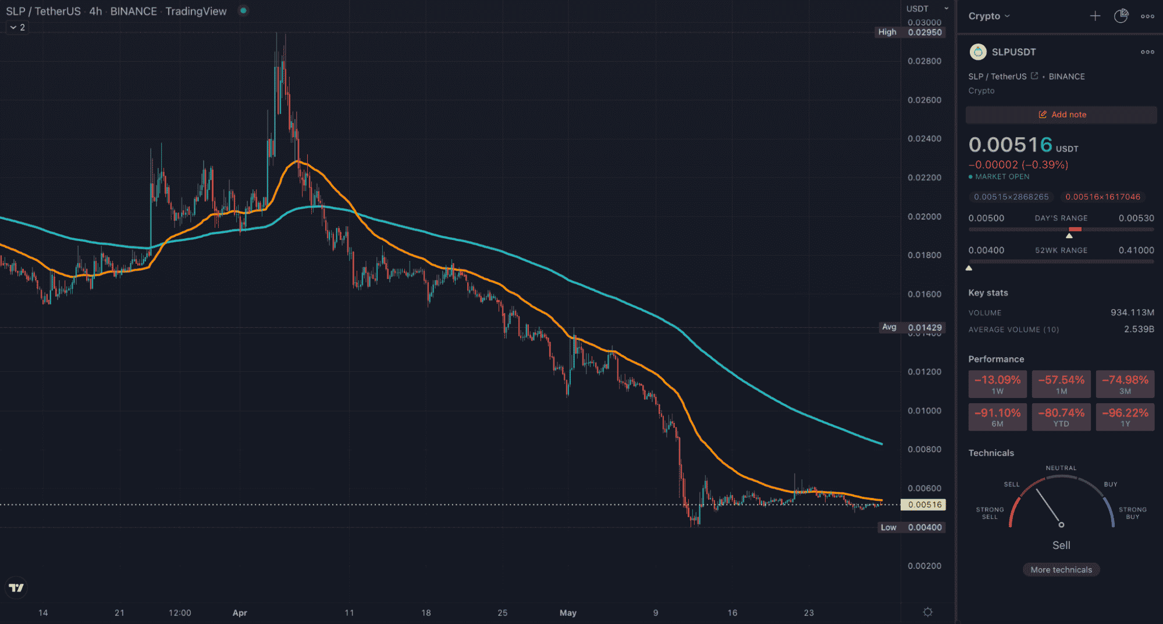
Task: Click the Key stats heading
Action: [x=988, y=293]
